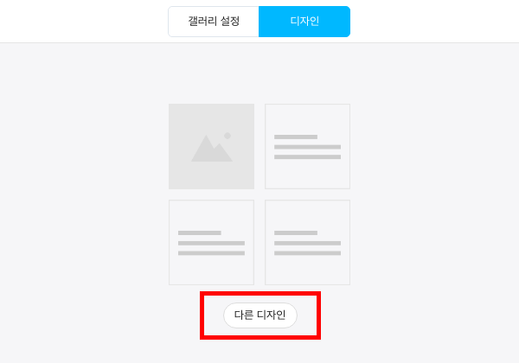Select the top-right text card in layout preview
The image size is (519, 363).
[x=307, y=146]
